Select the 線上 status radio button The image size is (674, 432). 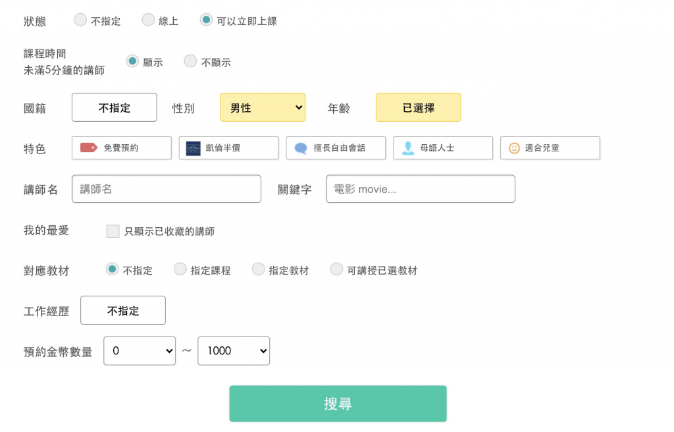[148, 20]
